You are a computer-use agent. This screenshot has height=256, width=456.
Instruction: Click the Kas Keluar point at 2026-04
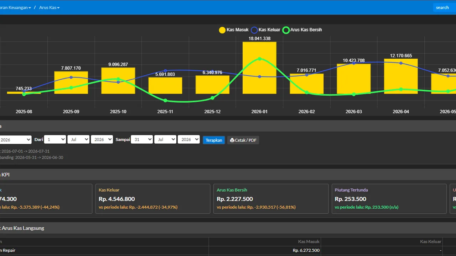401,63
